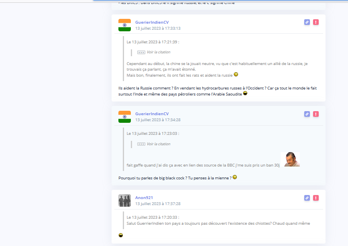348x246 pixels.
Task: Click the laughing man sticker in quote
Action: click(x=290, y=159)
